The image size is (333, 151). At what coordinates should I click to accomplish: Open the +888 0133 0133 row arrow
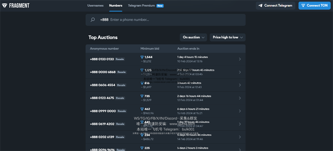point(240,59)
